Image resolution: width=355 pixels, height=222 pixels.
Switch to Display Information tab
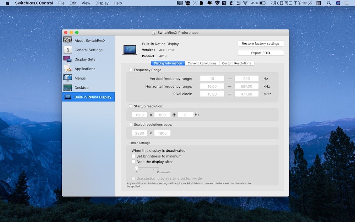click(x=168, y=63)
